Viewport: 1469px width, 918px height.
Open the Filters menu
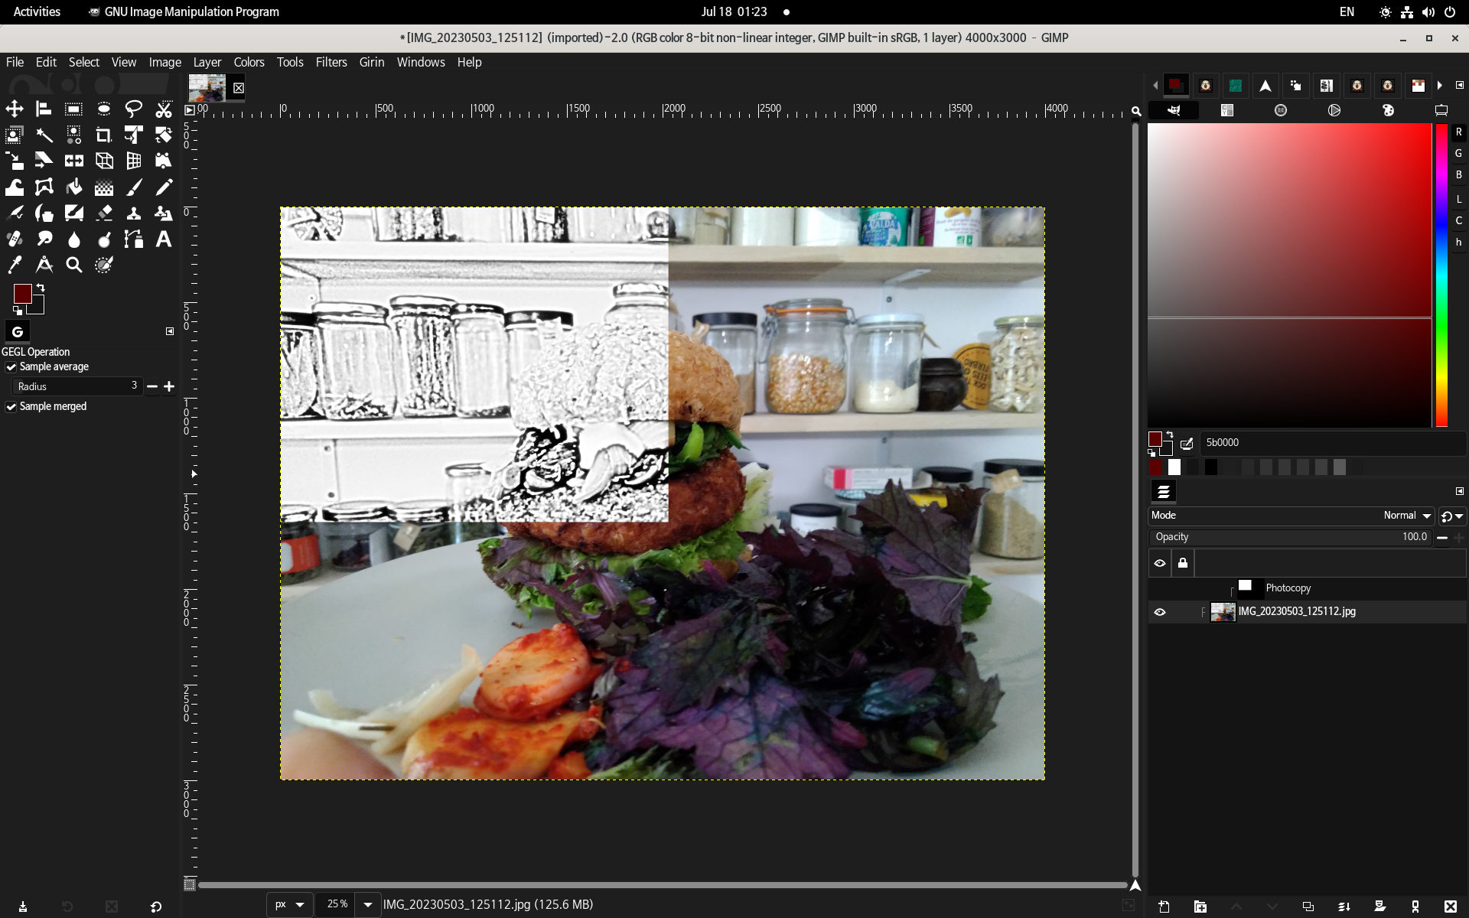pos(331,62)
